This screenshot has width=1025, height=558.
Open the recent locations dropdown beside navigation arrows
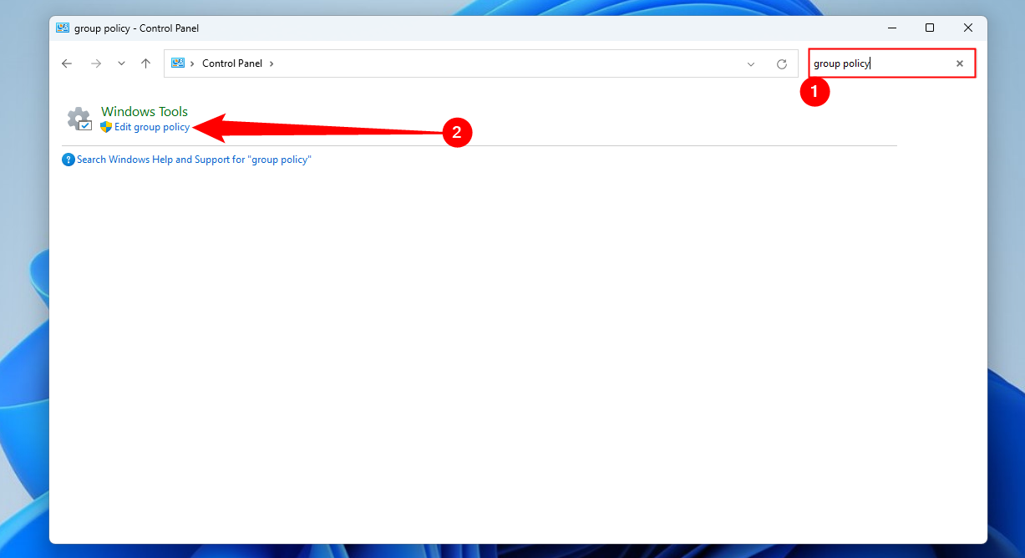121,63
